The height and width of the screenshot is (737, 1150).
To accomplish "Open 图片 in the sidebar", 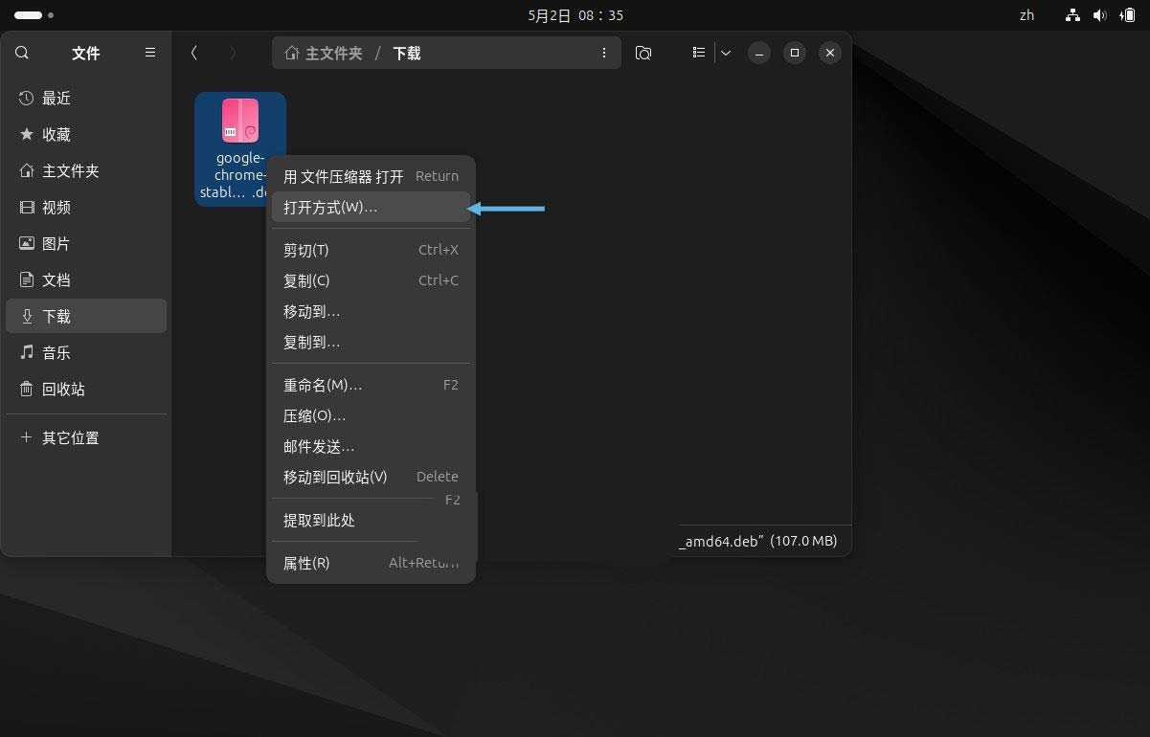I will [x=56, y=243].
